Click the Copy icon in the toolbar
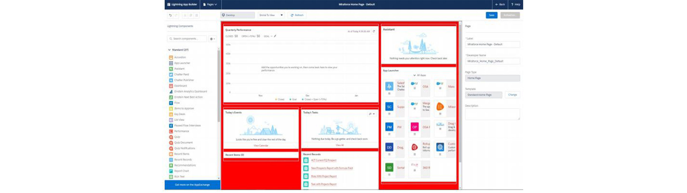The width and height of the screenshot is (687, 193). [191, 15]
